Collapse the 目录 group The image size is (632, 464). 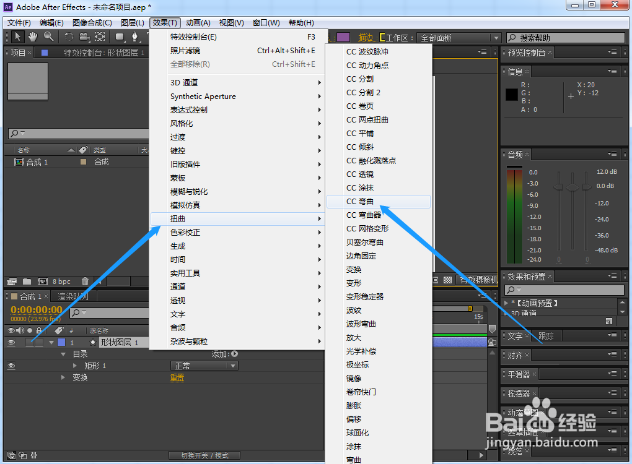click(x=63, y=354)
